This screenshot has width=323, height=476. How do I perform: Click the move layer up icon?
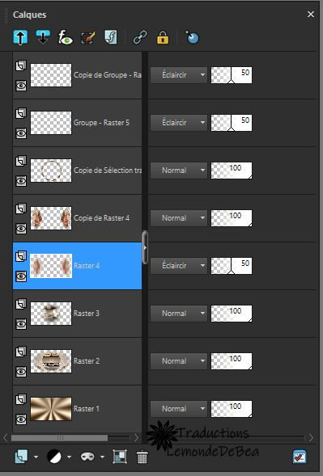click(x=20, y=38)
